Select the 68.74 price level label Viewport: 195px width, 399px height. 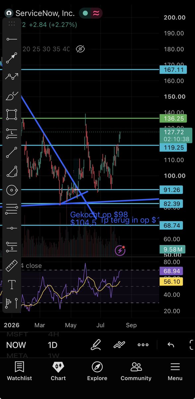coord(171,225)
